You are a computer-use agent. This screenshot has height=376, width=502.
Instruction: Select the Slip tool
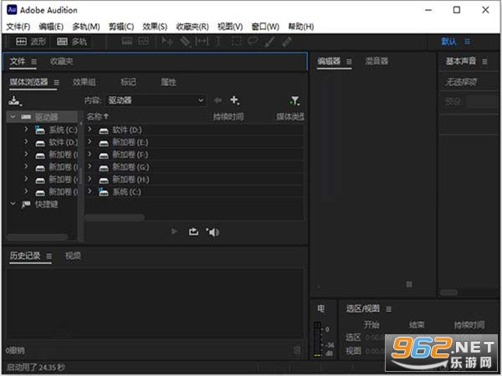click(x=202, y=42)
